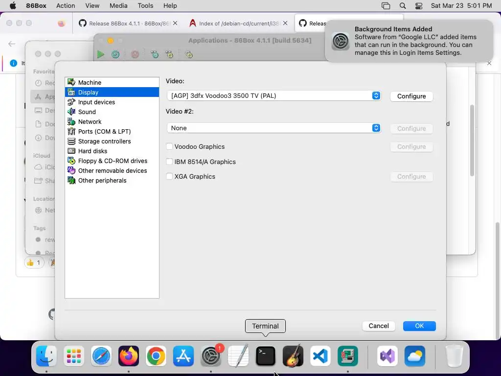
Task: Open Google Chrome from the Dock
Action: click(x=156, y=356)
